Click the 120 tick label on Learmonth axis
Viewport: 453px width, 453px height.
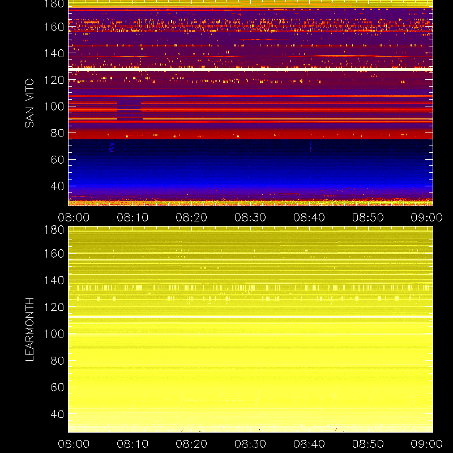point(54,307)
